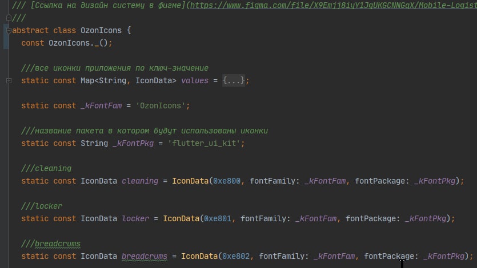The width and height of the screenshot is (477, 268).
Task: Click the String type before _kFontPkg
Action: click(x=94, y=143)
